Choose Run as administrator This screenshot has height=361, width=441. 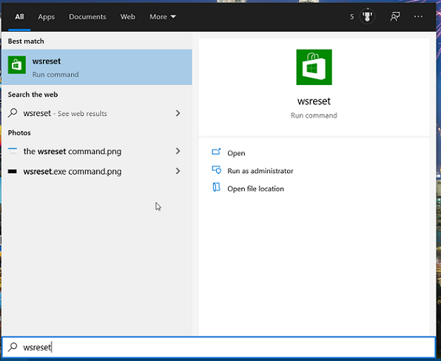coord(260,171)
